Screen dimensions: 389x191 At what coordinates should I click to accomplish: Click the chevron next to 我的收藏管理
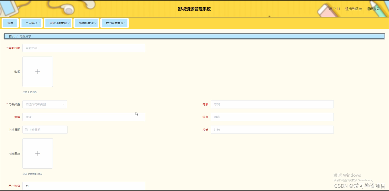coord(125,23)
